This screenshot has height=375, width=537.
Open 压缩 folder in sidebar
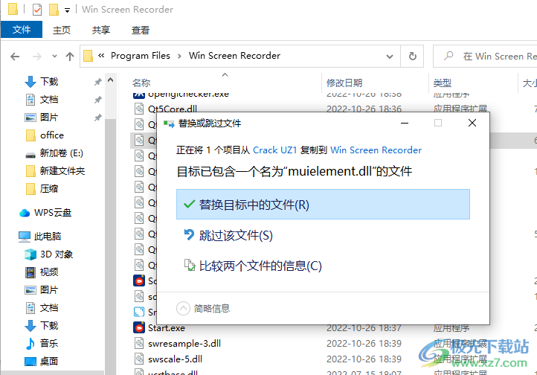coord(49,188)
